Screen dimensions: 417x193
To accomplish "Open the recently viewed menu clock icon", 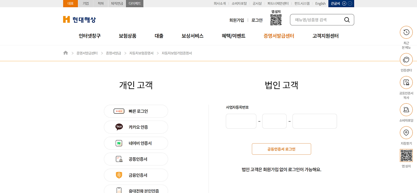I will pyautogui.click(x=406, y=32).
